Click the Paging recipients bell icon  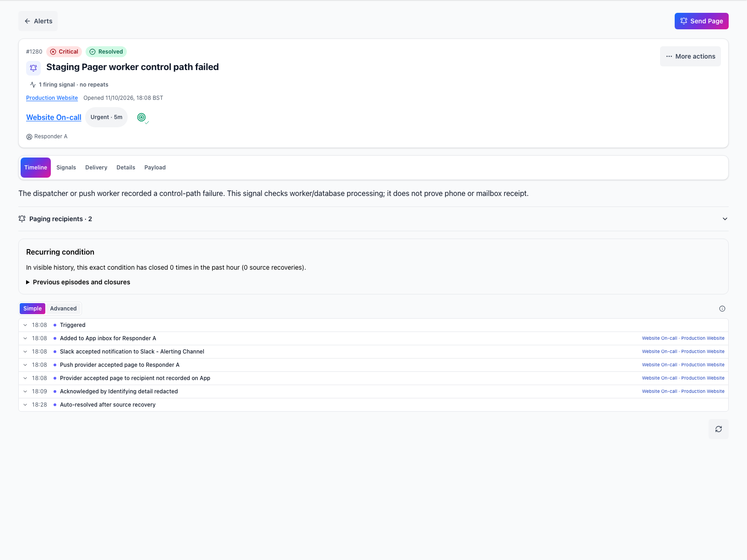tap(22, 219)
